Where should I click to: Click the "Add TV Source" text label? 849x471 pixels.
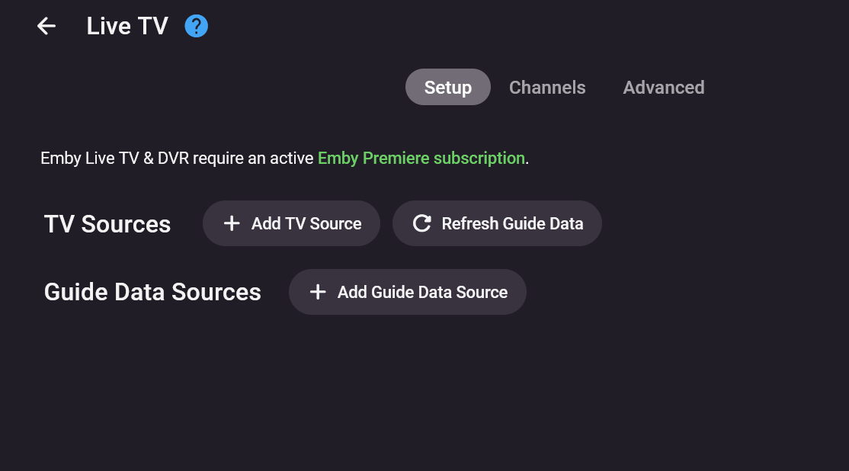306,223
